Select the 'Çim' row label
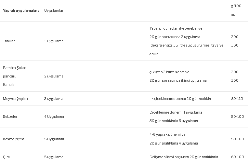 (x=6, y=157)
